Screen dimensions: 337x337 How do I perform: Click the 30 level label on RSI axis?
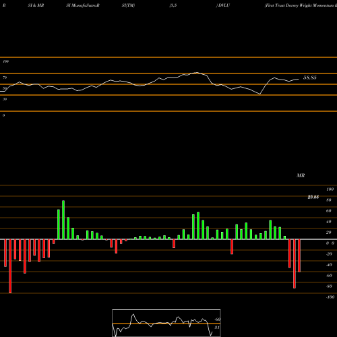pyautogui.click(x=5, y=99)
